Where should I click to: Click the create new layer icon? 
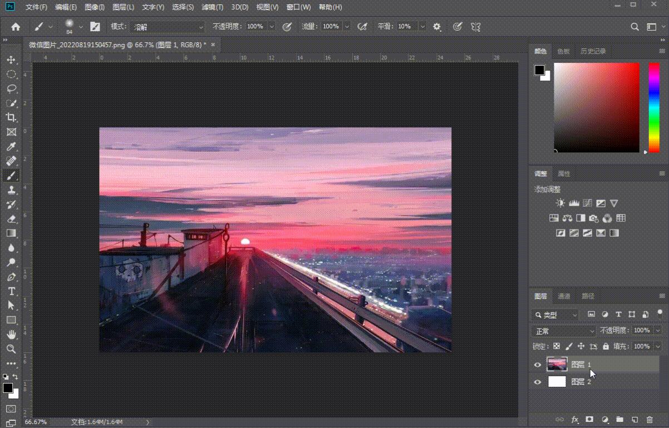pos(634,419)
